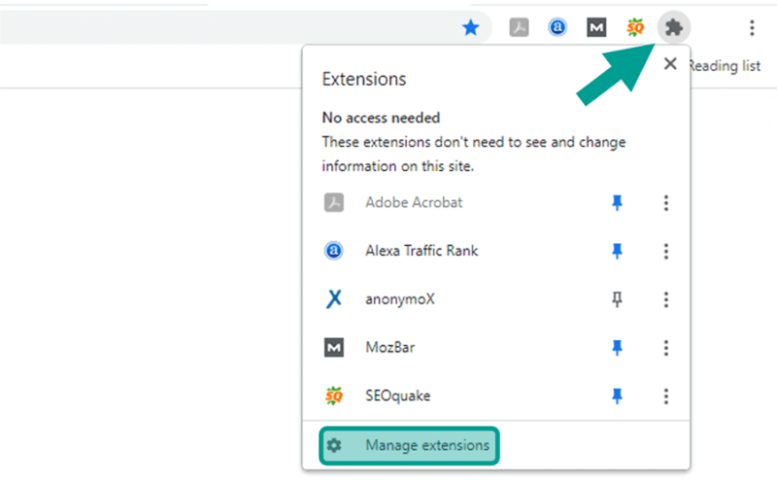Pin anonymoX to the toolbar

click(x=617, y=299)
